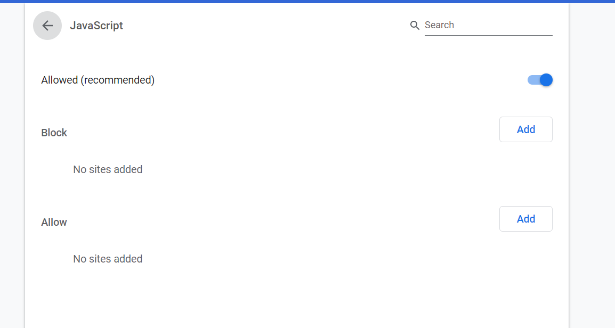
Task: Click "No sites added" under Block
Action: click(x=108, y=169)
